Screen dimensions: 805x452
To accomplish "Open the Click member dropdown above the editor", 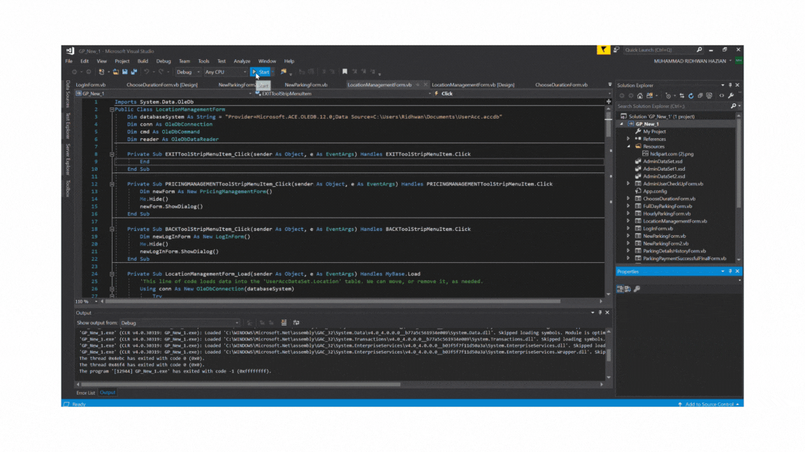I will (x=523, y=93).
